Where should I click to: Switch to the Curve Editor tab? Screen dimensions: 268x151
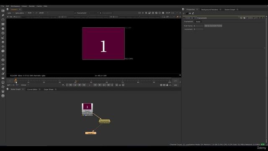click(32, 89)
